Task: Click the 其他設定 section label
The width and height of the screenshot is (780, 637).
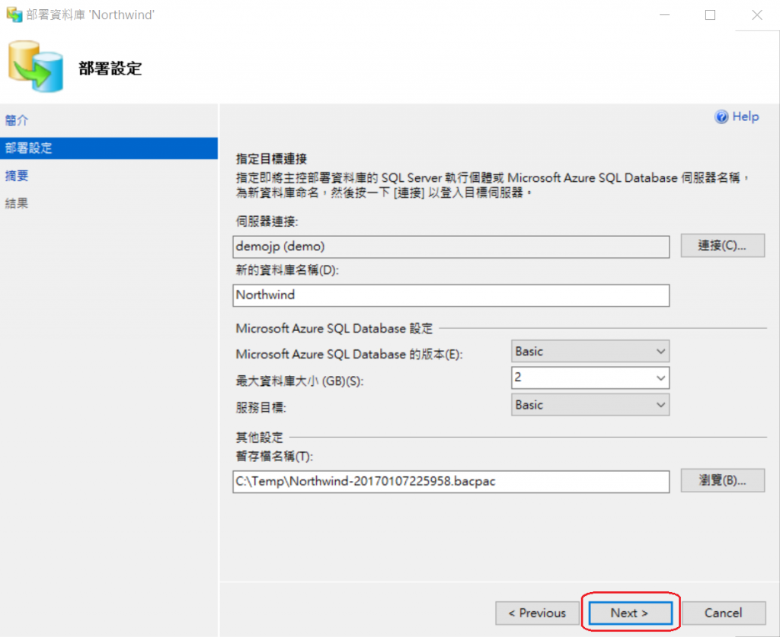Action: (259, 438)
